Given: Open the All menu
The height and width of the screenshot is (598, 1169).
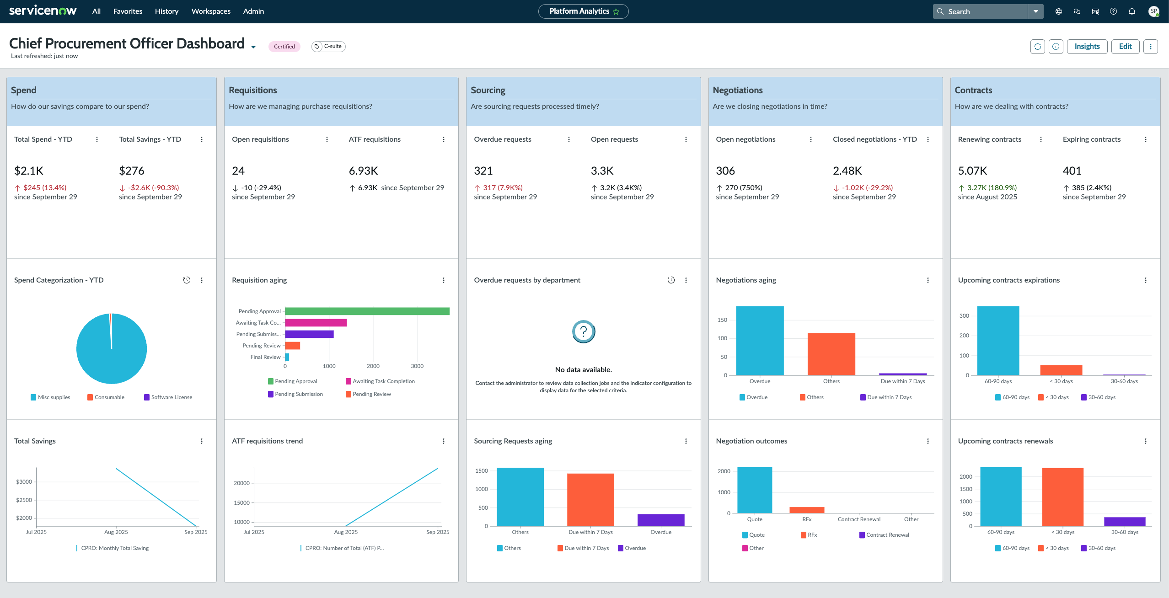Looking at the screenshot, I should pyautogui.click(x=97, y=11).
